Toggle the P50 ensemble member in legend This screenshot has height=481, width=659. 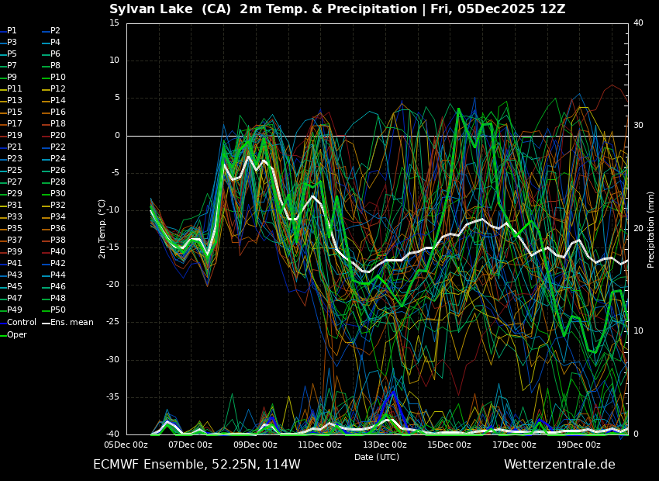[x=58, y=310]
